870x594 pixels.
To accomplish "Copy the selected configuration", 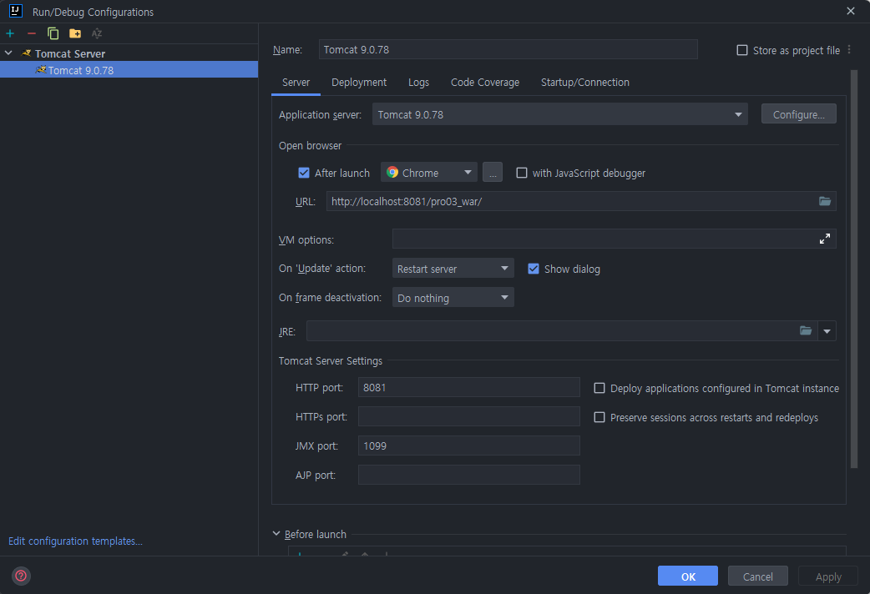I will pyautogui.click(x=53, y=33).
